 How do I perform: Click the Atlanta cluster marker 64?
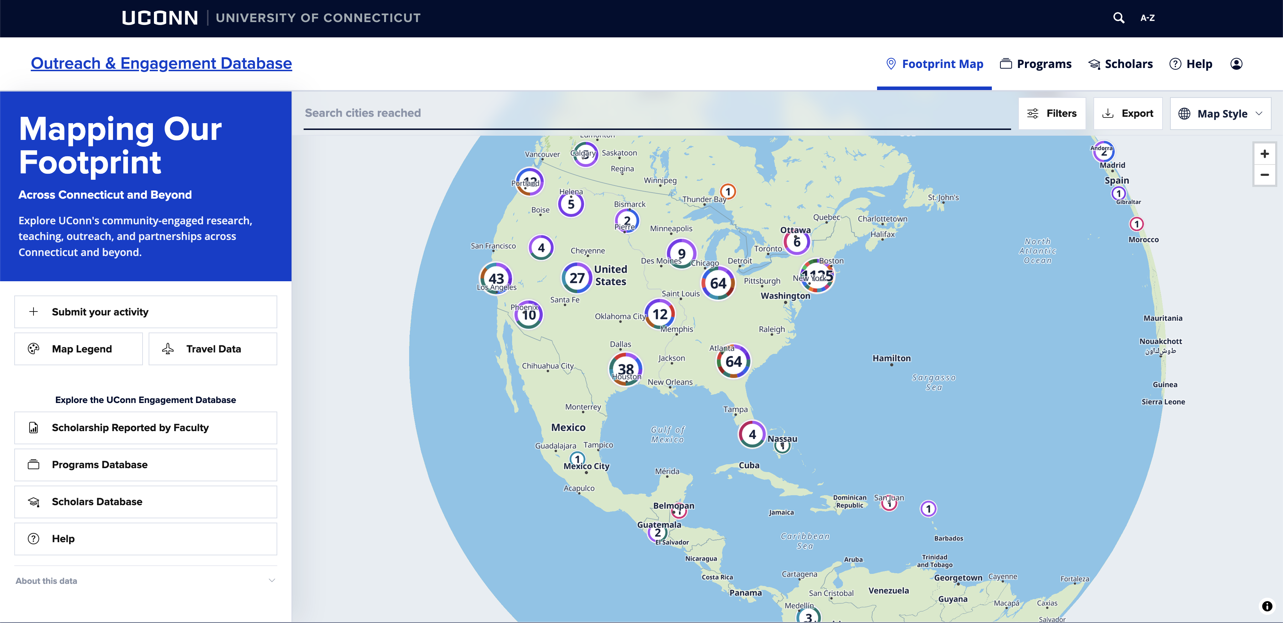tap(734, 361)
